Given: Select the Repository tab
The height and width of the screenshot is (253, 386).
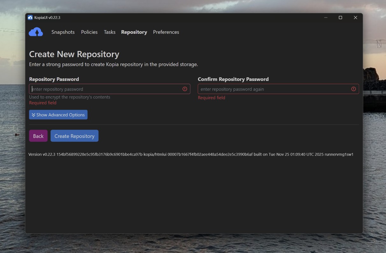Looking at the screenshot, I should tap(134, 32).
